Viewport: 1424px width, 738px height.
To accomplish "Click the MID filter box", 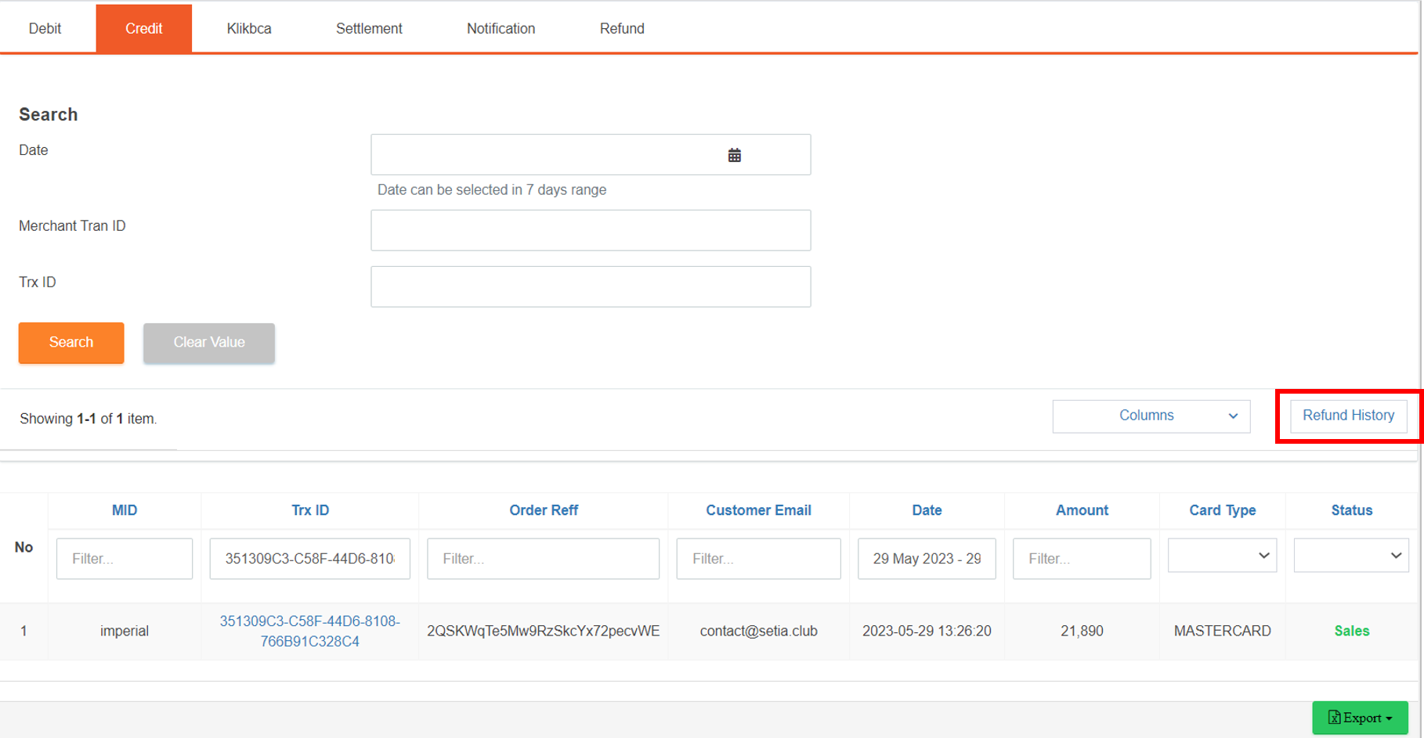I will pos(125,559).
